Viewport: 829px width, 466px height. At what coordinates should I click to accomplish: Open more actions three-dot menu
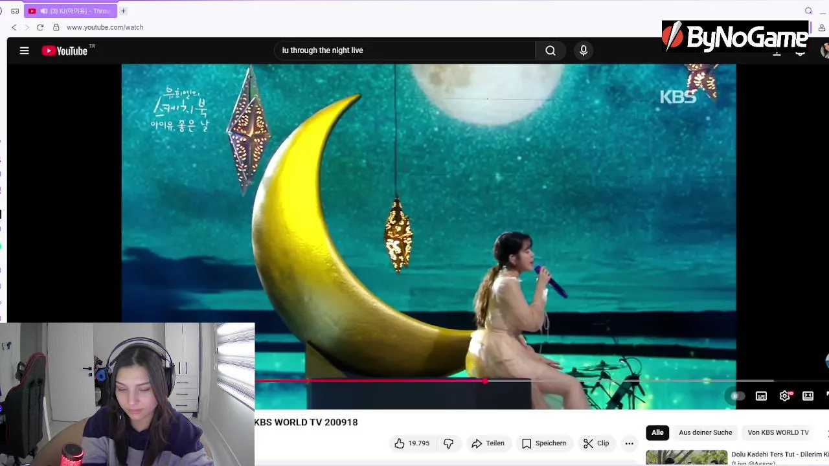coord(629,443)
